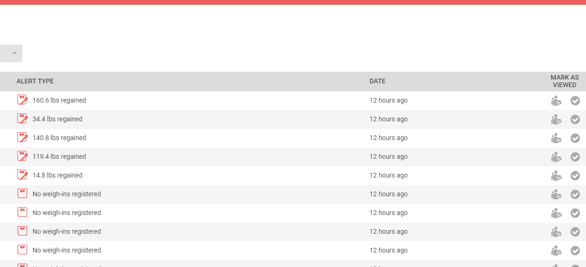The width and height of the screenshot is (586, 267).
Task: Mark 34.4 lbs regained viewed via checkmark circle
Action: pyautogui.click(x=575, y=119)
